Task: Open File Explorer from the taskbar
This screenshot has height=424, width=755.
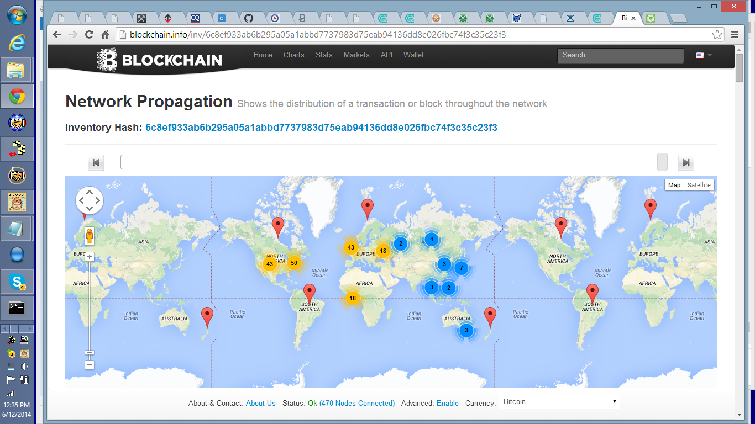Action: pos(17,70)
